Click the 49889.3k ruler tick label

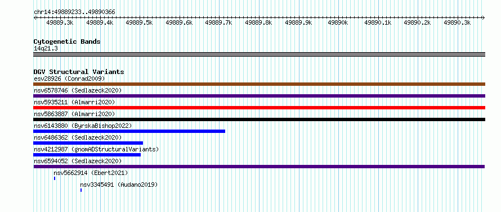pyautogui.click(x=60, y=22)
